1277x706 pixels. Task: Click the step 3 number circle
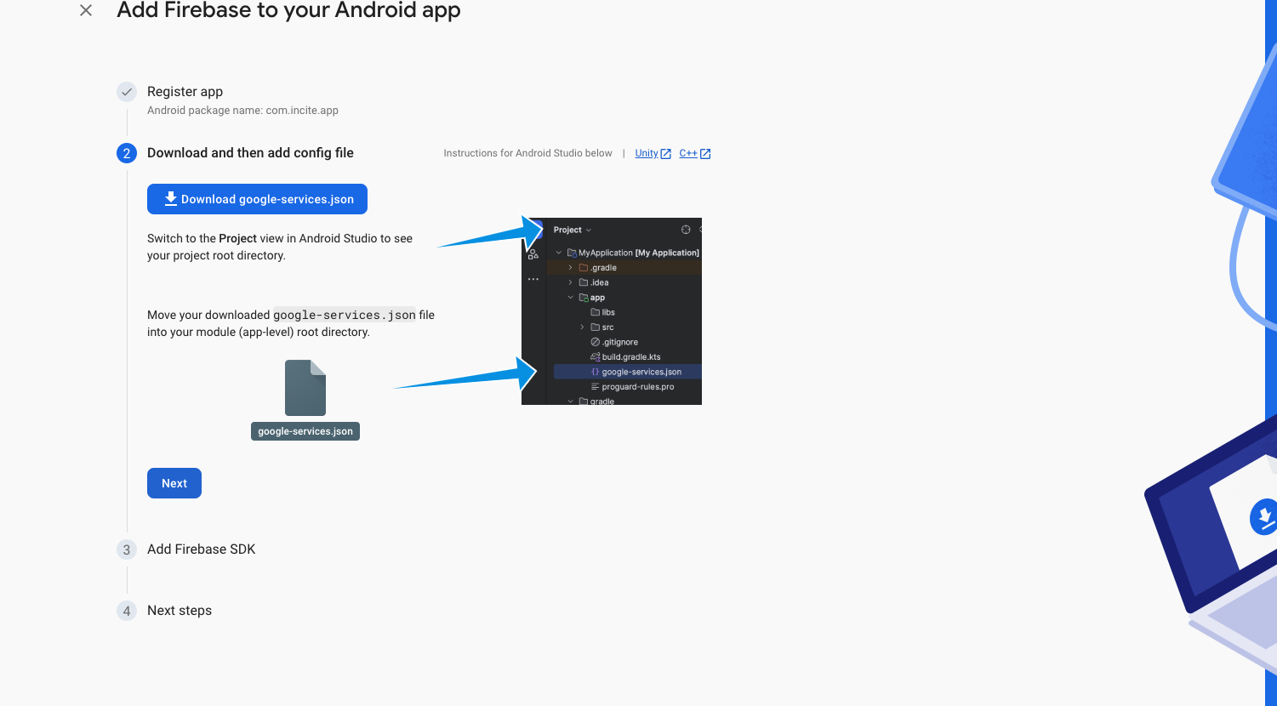127,549
